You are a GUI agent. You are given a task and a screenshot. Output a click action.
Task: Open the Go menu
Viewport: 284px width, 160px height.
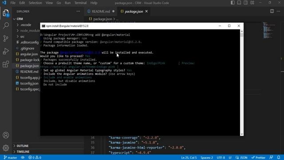pos(59,3)
